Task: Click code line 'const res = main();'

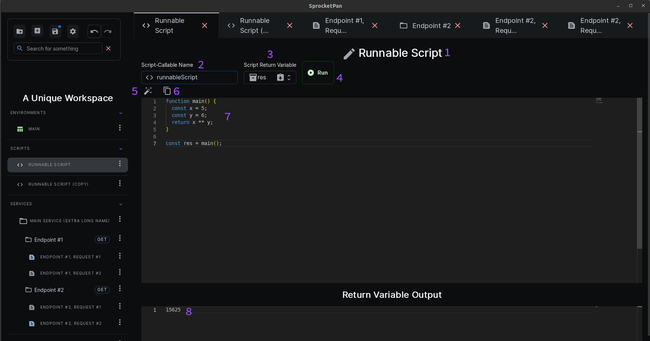Action: click(x=193, y=143)
